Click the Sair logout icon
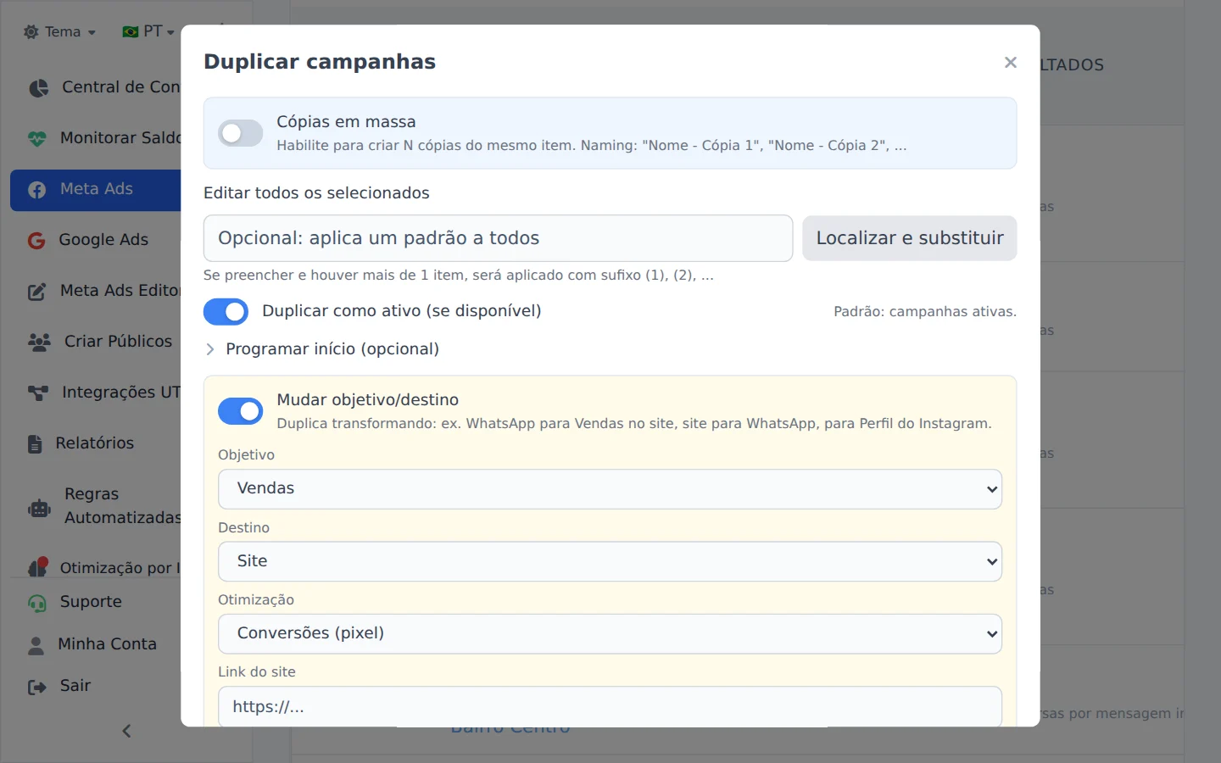 pyautogui.click(x=36, y=687)
